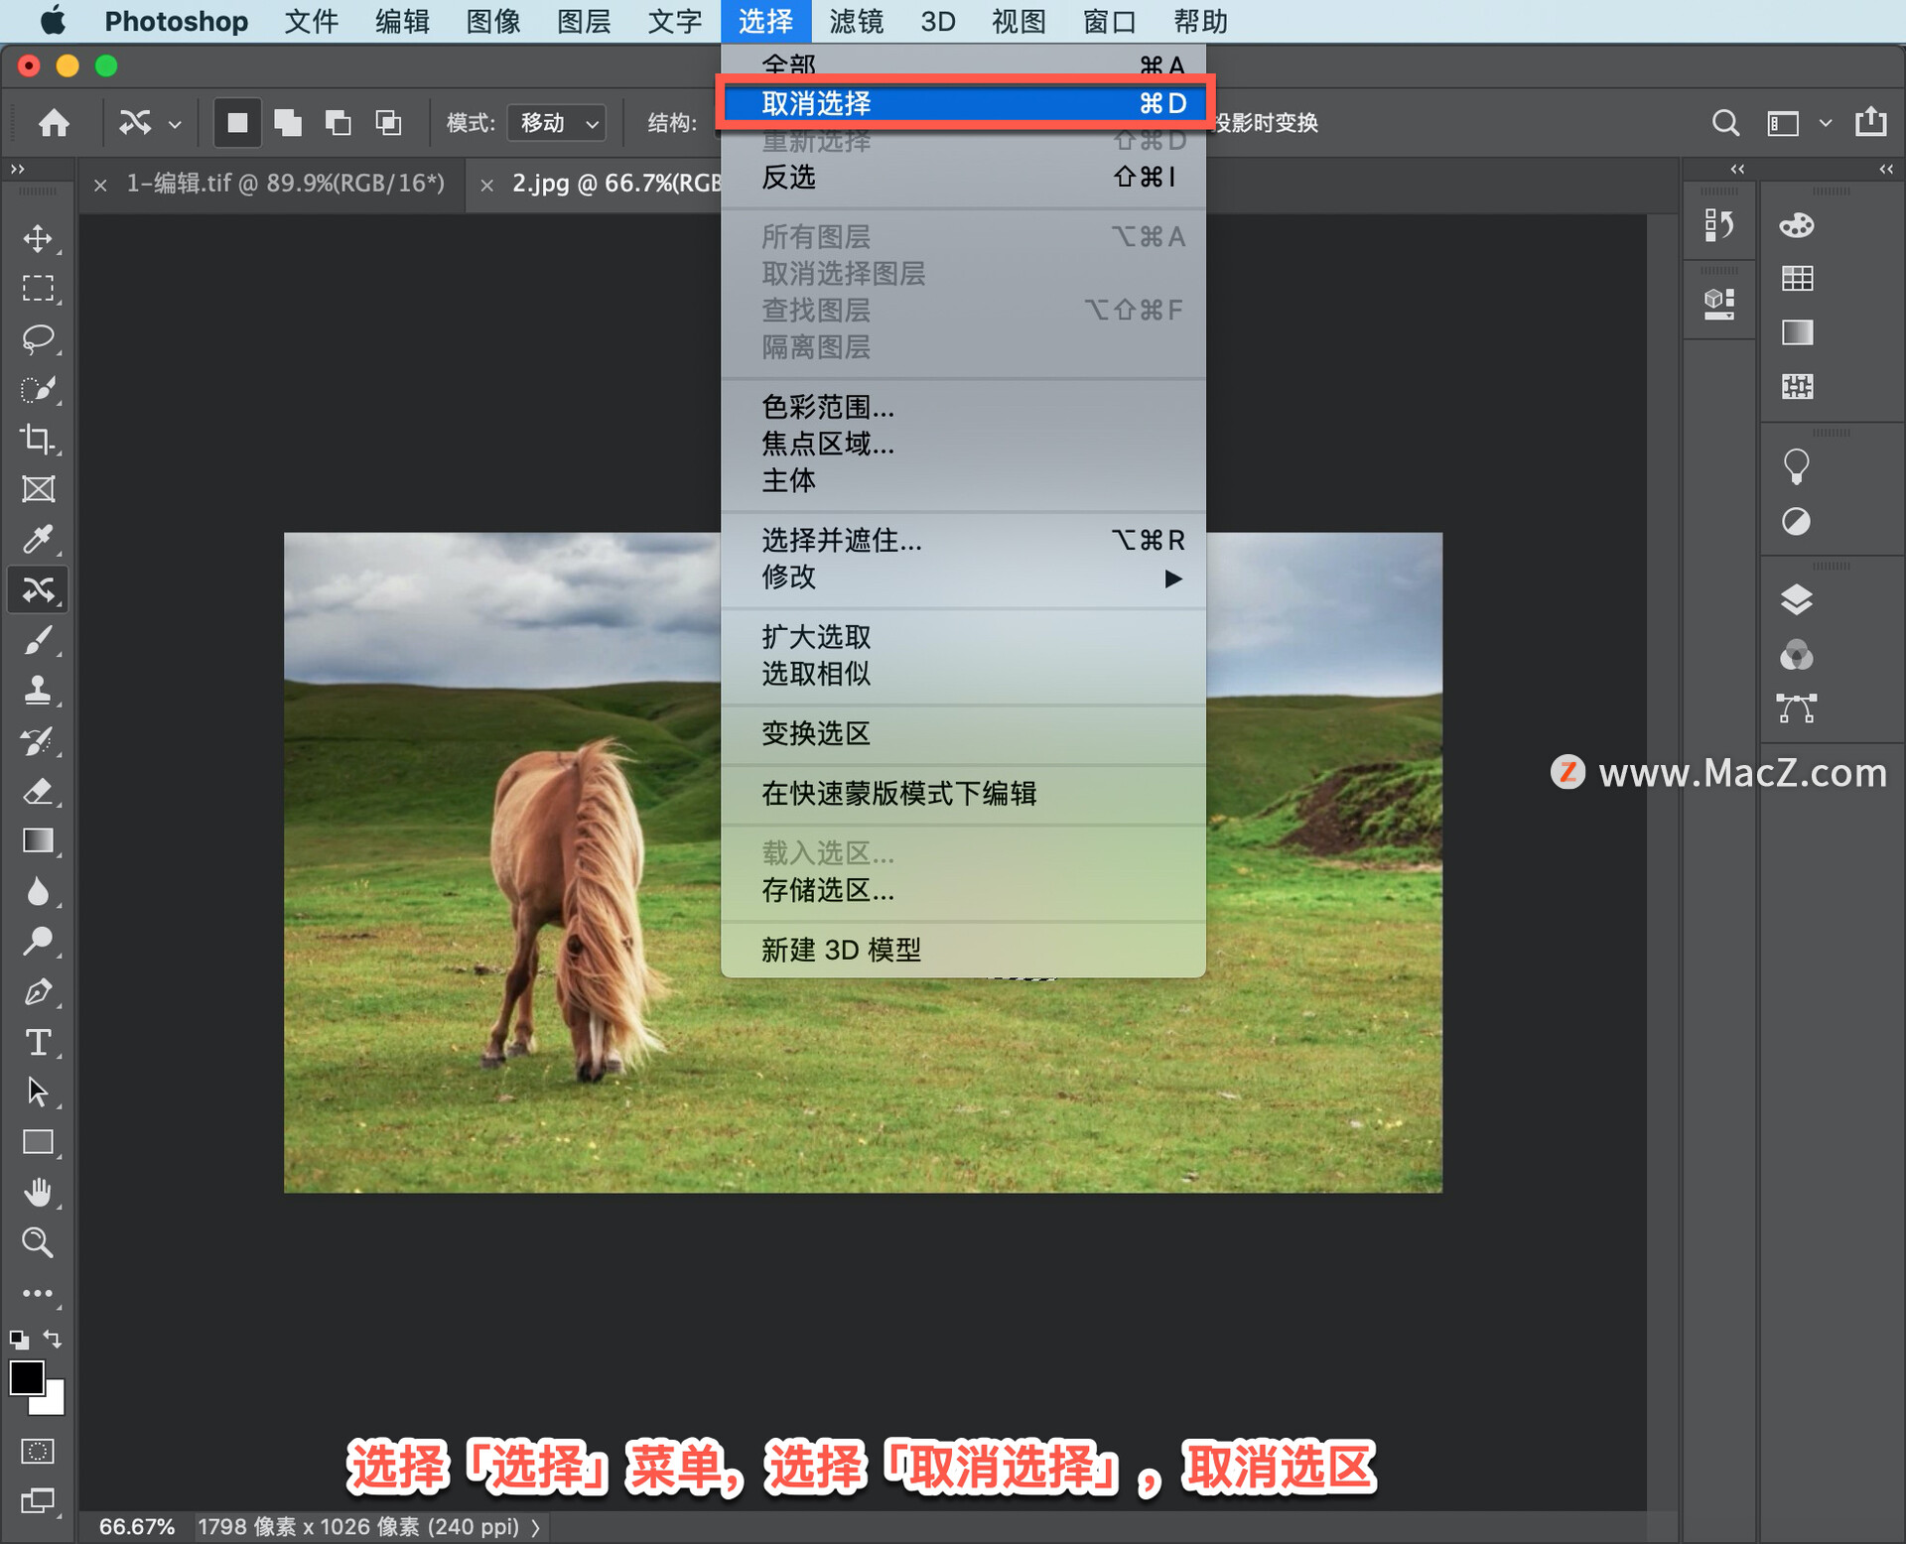1906x1544 pixels.
Task: Open the Learn lightbulb panel icon
Action: point(1796,466)
